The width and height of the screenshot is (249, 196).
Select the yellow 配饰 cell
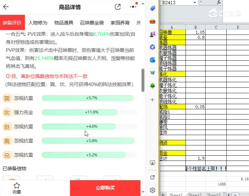pyautogui.click(x=173, y=107)
